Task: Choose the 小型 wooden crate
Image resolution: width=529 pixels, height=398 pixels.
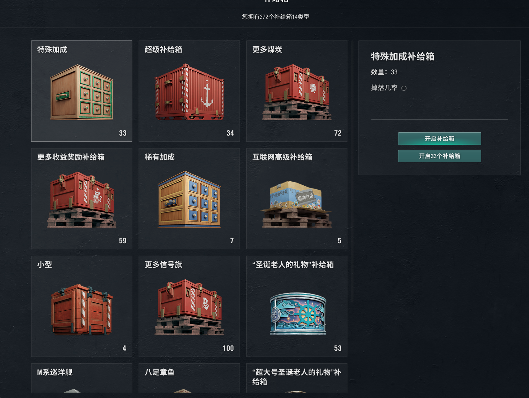Action: tap(82, 306)
